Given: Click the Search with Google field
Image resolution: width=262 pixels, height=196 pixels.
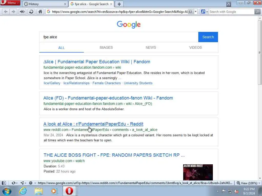Looking at the screenshot, I should [x=232, y=12].
